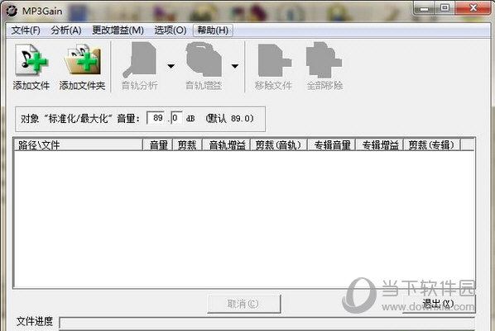The image size is (495, 331).
Task: Click the Add Folder (添加文件夹) icon
Action: (x=82, y=59)
